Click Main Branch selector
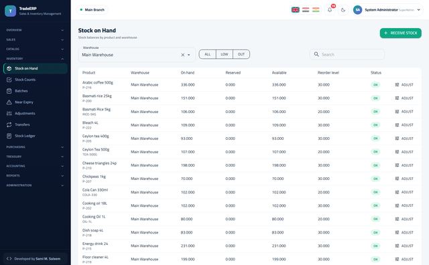 [x=92, y=10]
